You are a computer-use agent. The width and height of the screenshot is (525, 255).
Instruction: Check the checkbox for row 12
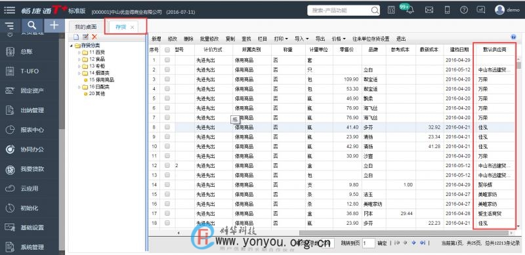[x=167, y=165]
